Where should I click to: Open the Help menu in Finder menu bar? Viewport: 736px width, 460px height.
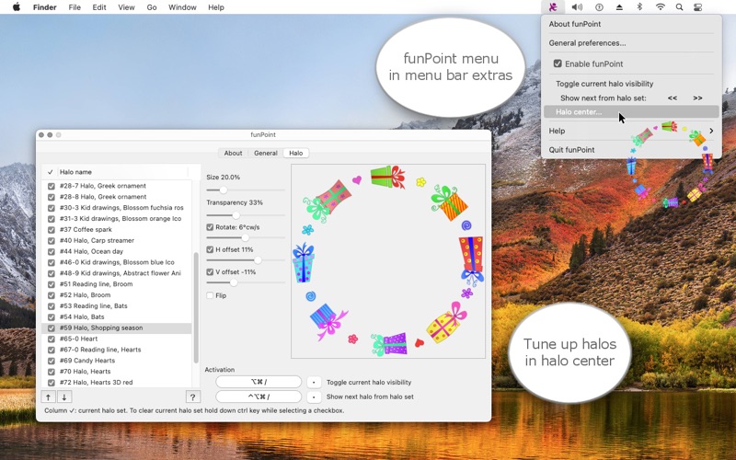pos(216,7)
